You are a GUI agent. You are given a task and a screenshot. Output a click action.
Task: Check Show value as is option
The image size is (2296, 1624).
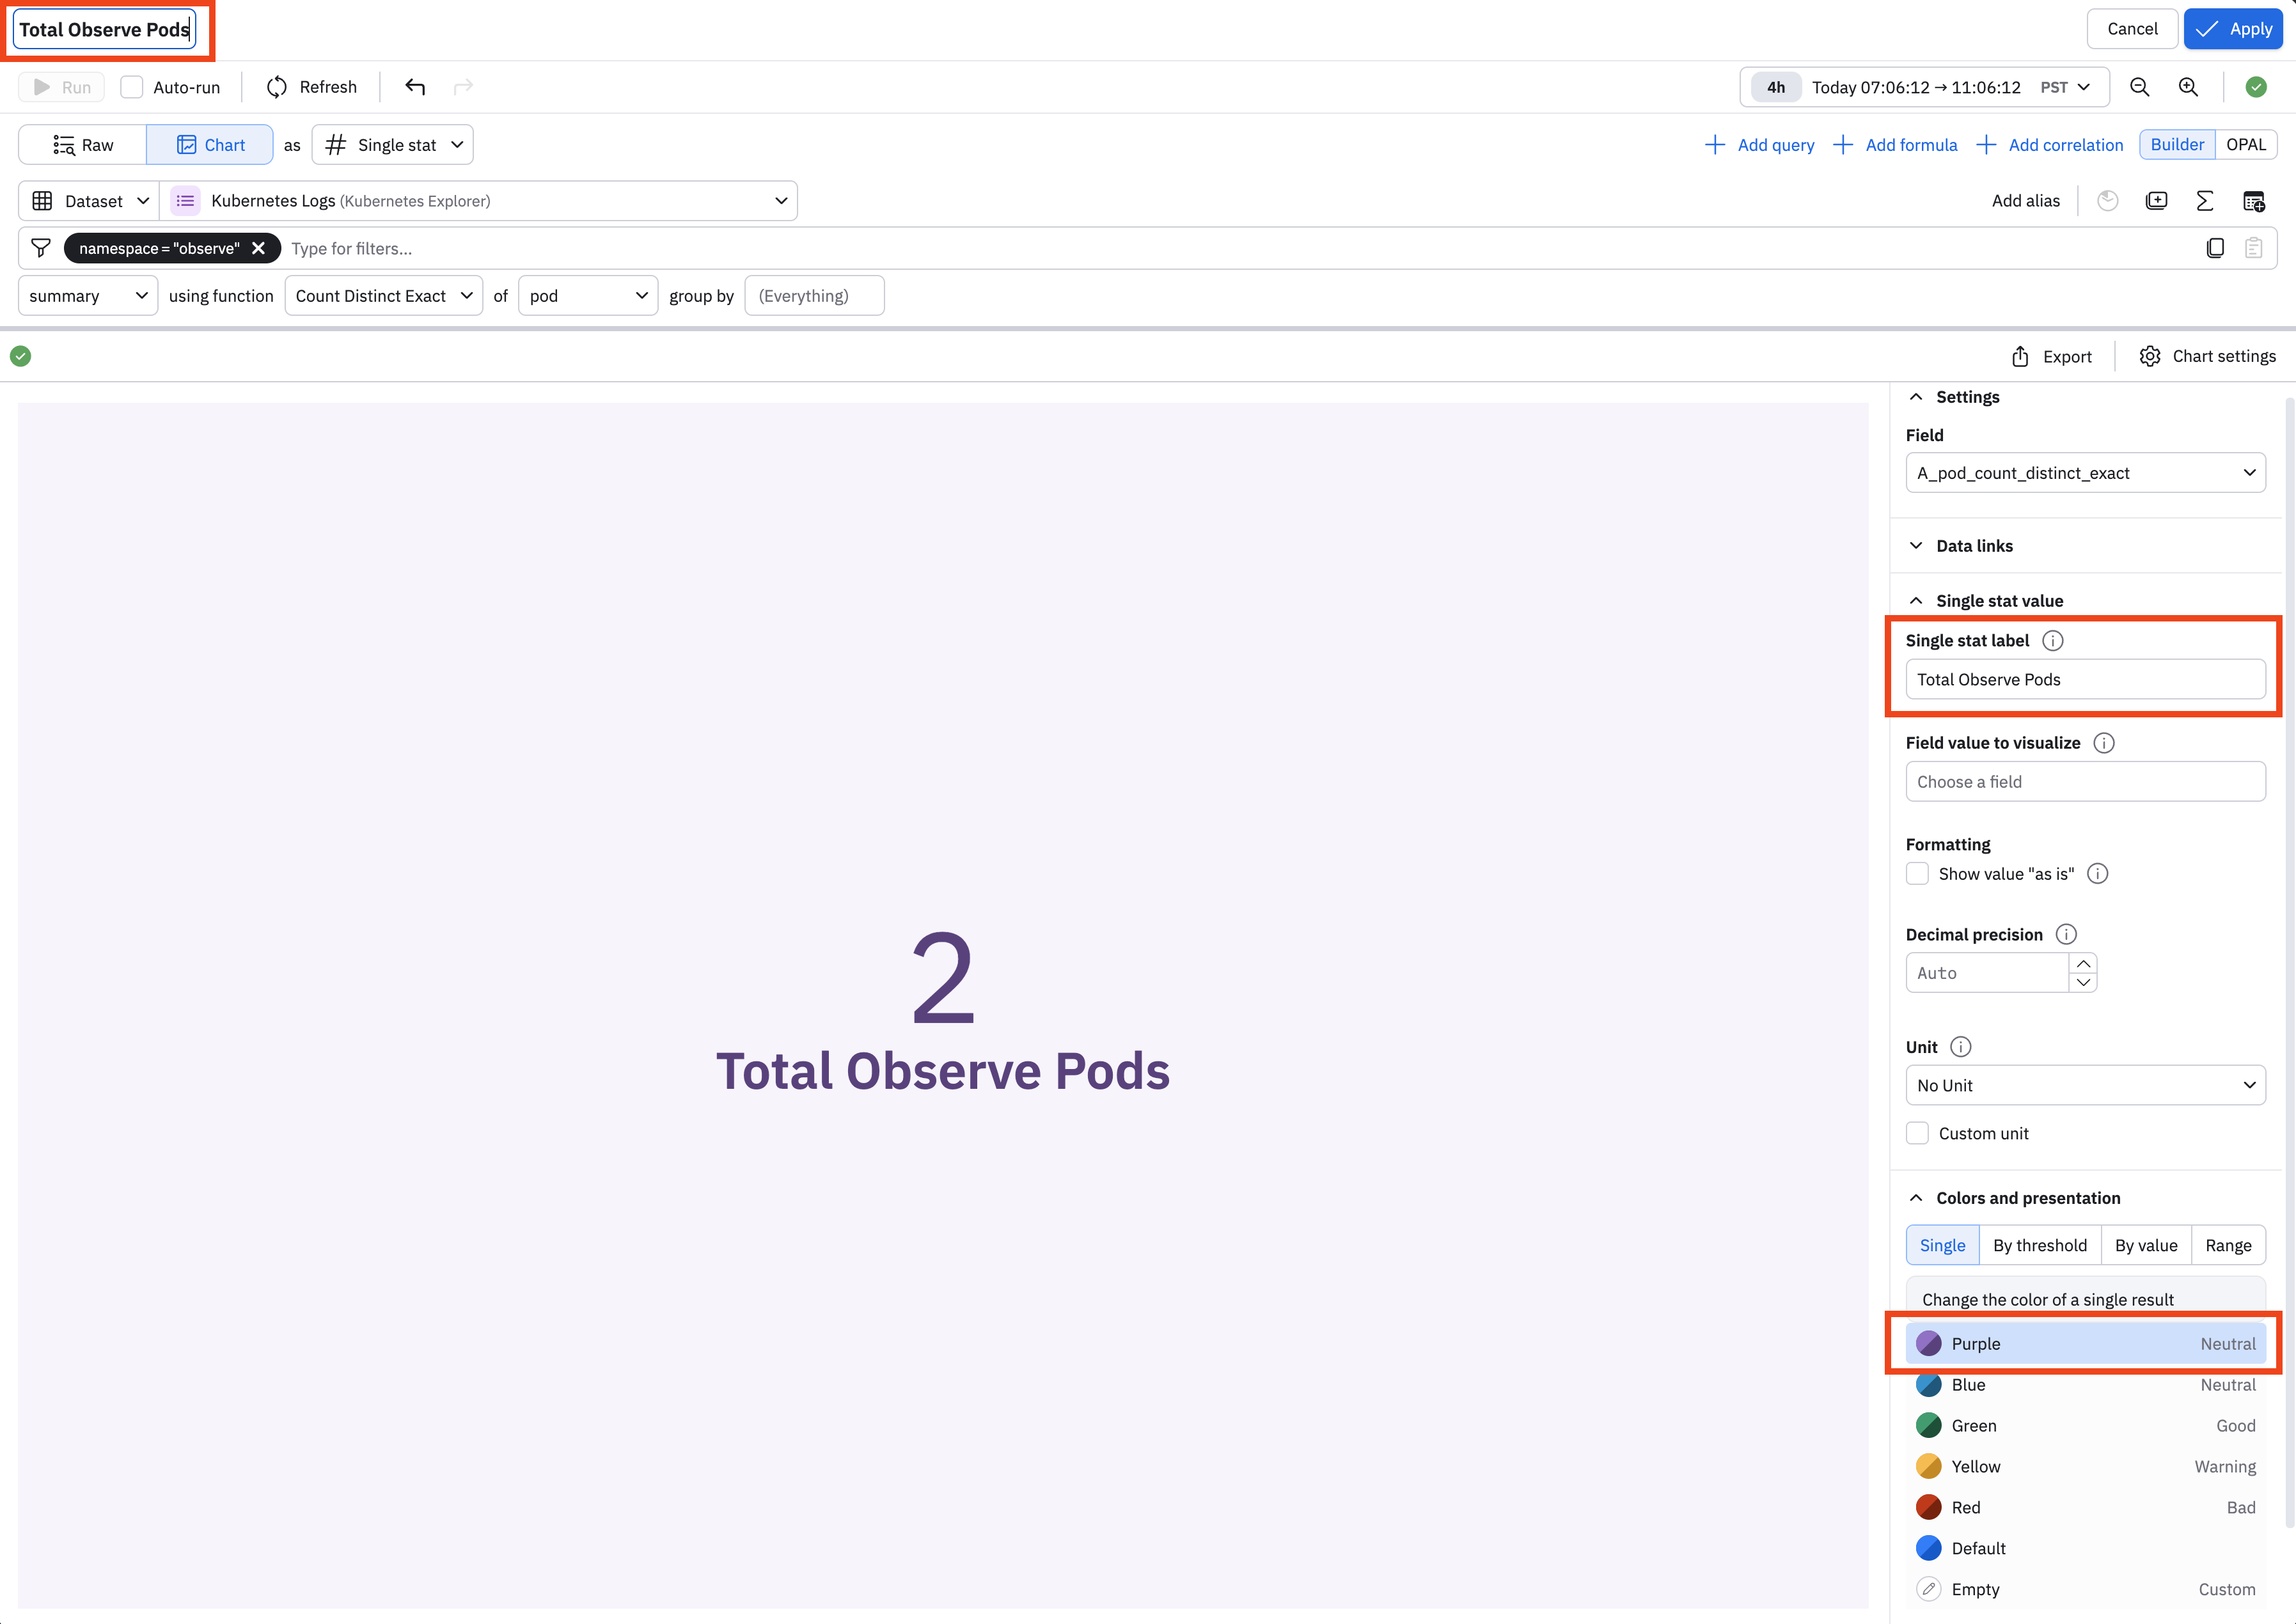tap(1917, 874)
